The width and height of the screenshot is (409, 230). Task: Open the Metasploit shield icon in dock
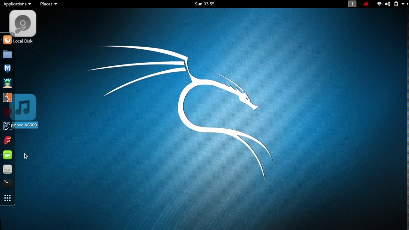[7, 68]
